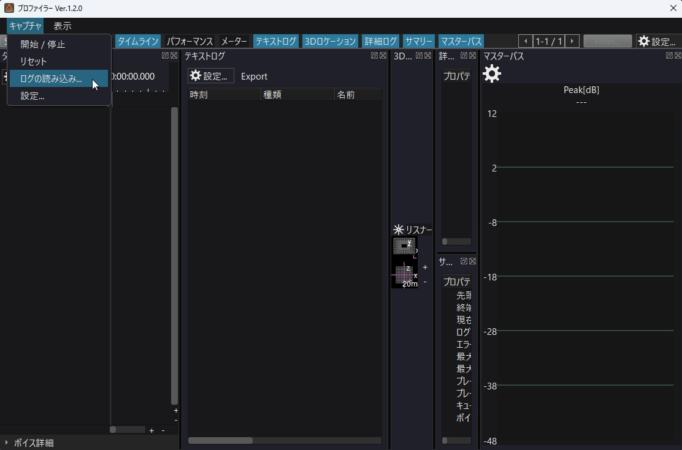Toggle the 詳細ログ panel button
The height and width of the screenshot is (450, 682).
(381, 41)
